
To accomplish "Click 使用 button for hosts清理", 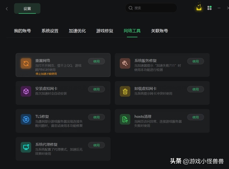I will click(196, 117).
